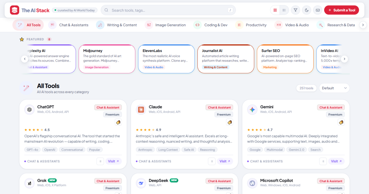Click the Claude logo icon
Screen dimensions: 369x194
click(141, 109)
